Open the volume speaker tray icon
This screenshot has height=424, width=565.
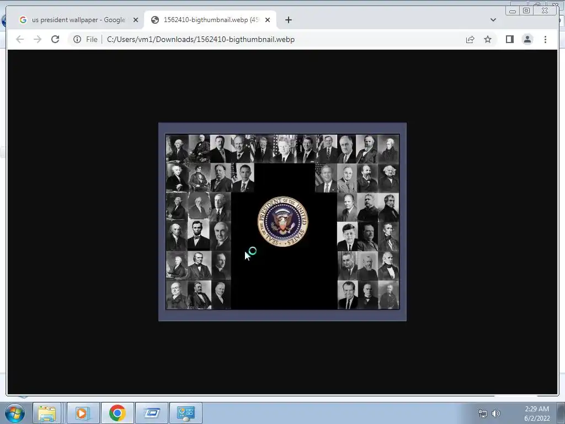coord(496,414)
